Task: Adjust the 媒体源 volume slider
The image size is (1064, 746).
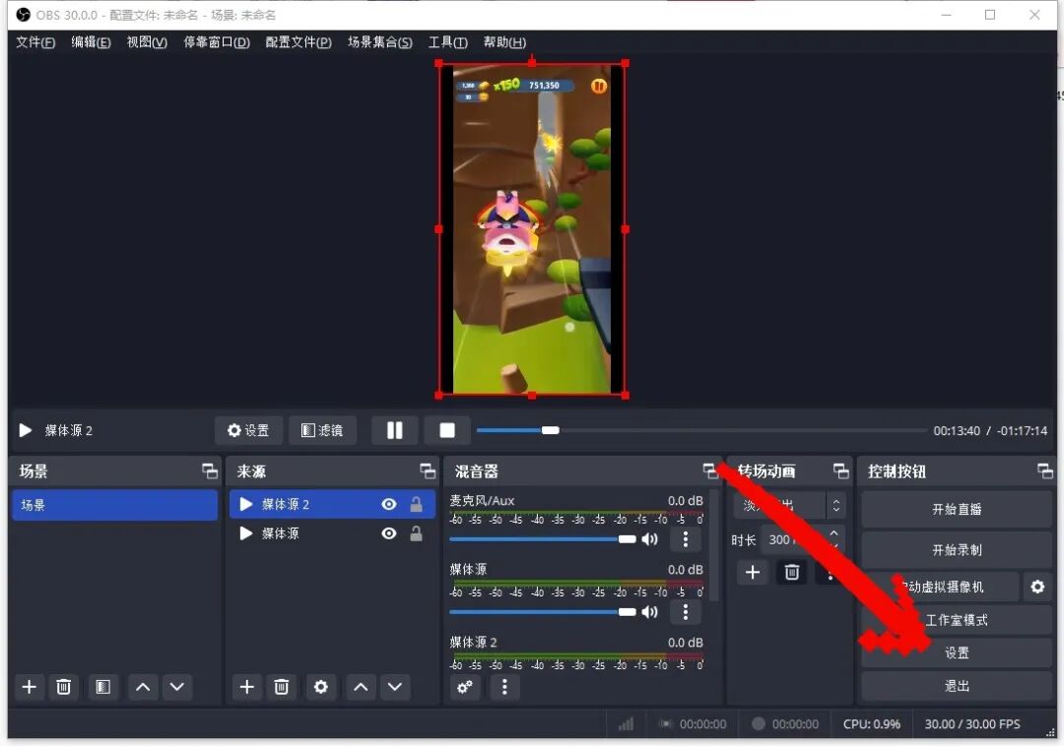Action: tap(543, 612)
